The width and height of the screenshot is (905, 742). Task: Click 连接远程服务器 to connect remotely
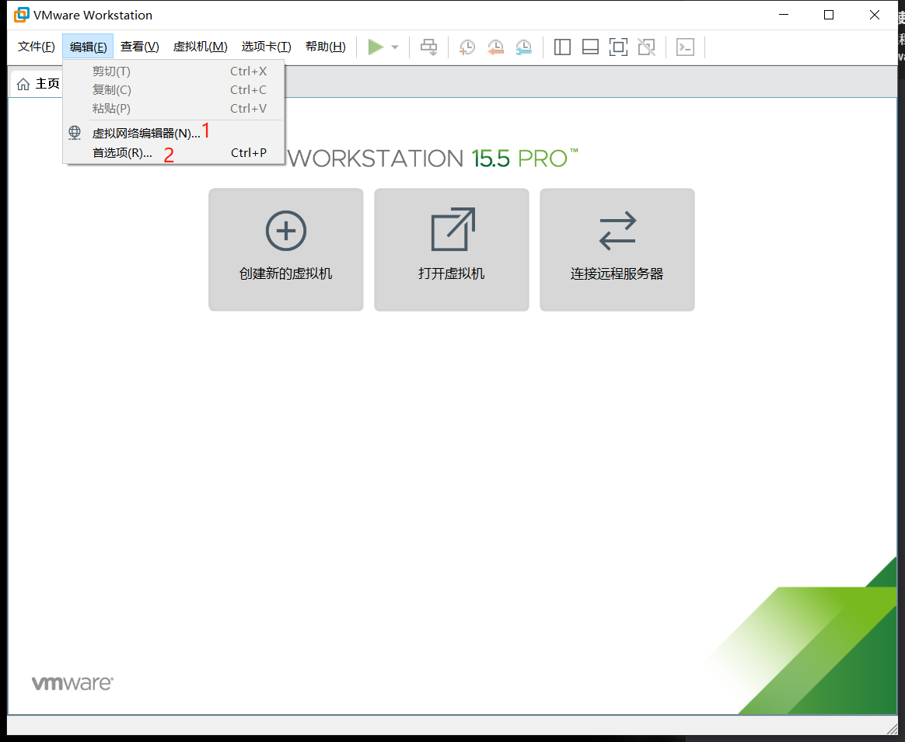[617, 249]
